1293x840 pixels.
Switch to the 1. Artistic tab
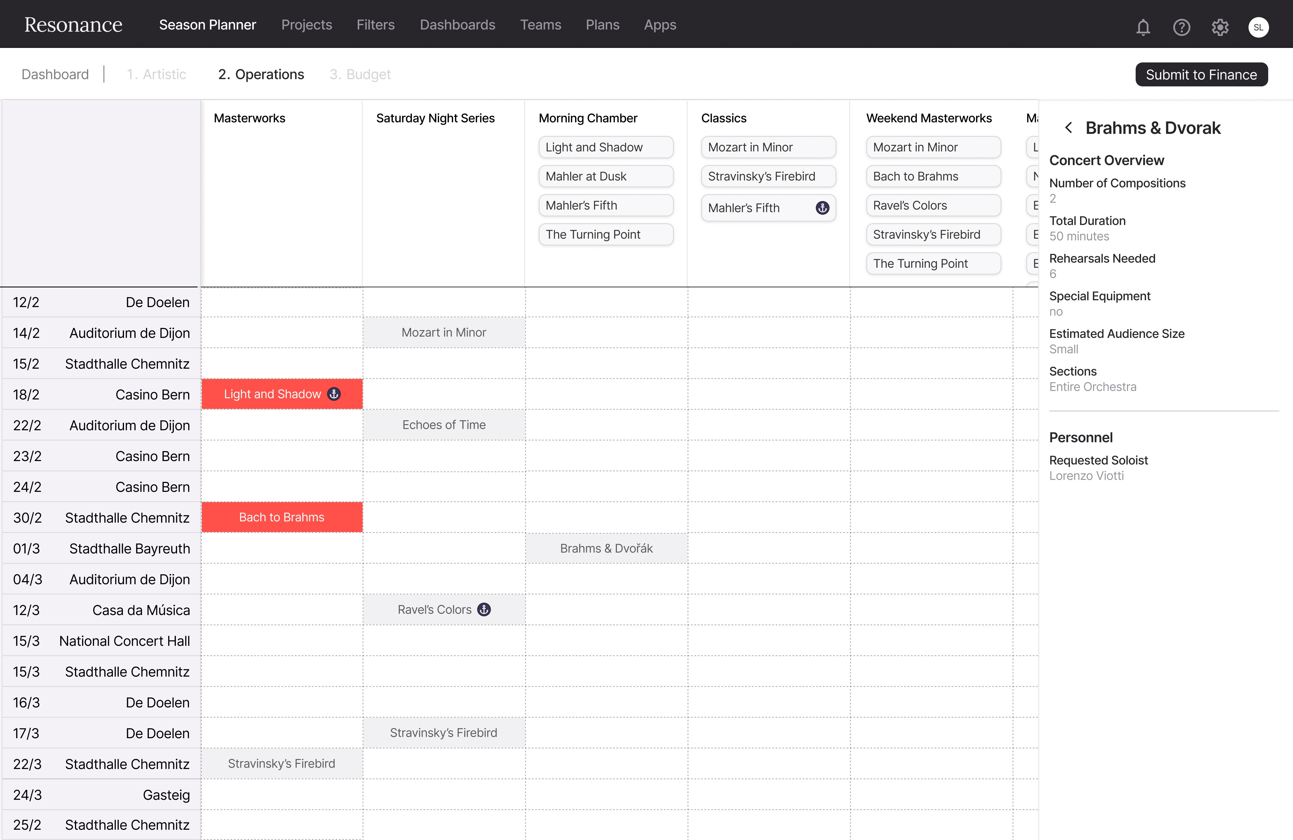(x=156, y=74)
